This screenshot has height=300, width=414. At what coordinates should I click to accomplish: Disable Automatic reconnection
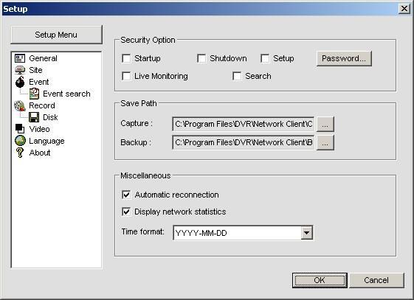pyautogui.click(x=126, y=195)
